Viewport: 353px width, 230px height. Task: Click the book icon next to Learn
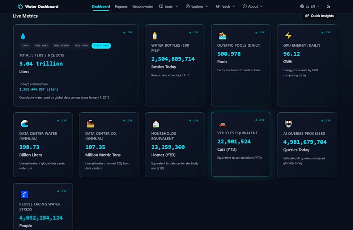point(161,6)
